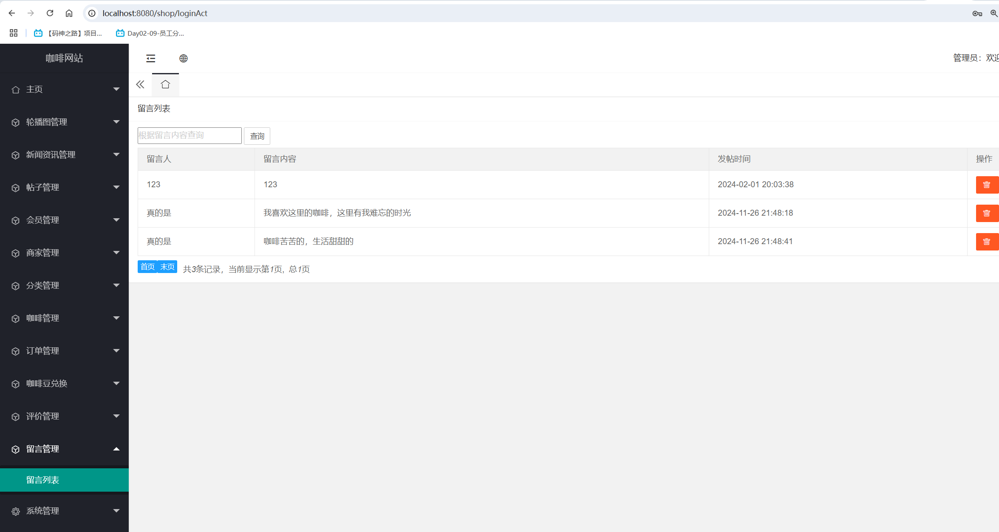Jump to last page with 末页
The height and width of the screenshot is (532, 999).
tap(167, 267)
